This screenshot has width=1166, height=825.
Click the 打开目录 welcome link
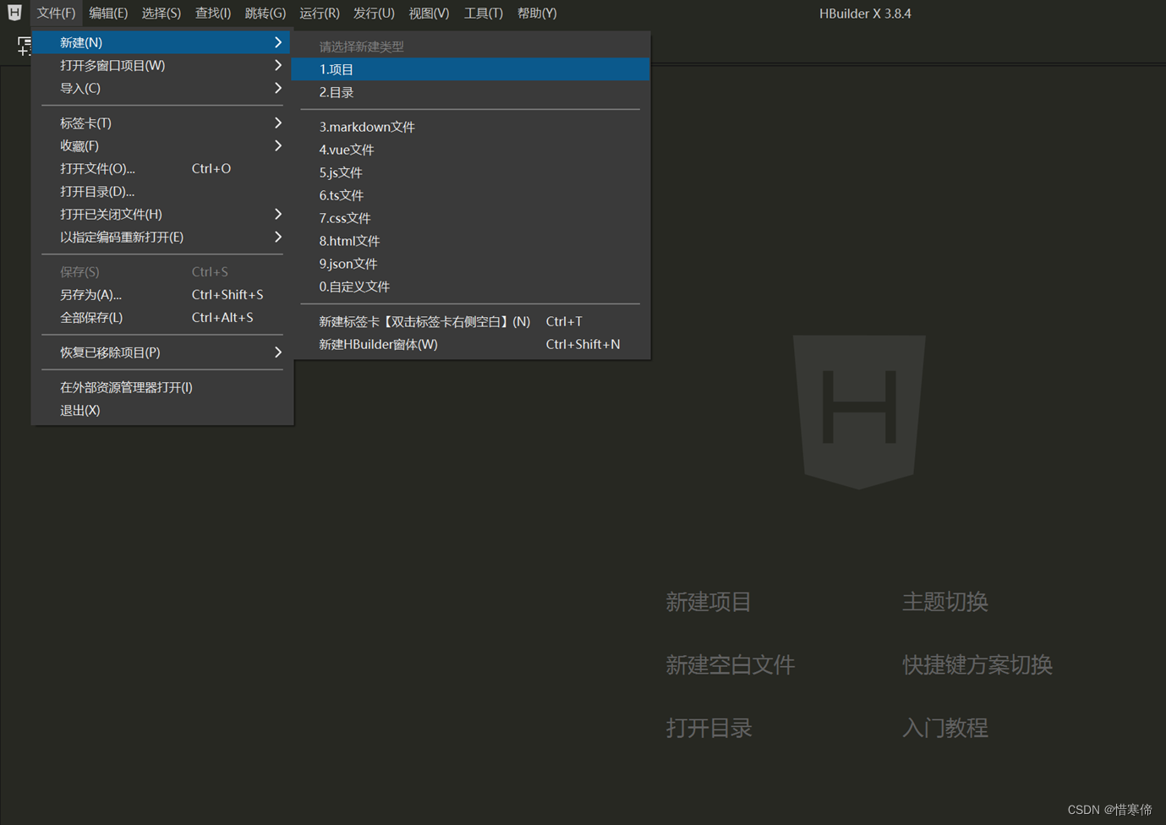(x=709, y=728)
